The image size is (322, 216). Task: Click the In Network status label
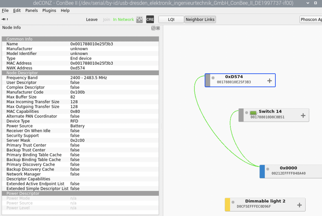click(x=124, y=19)
